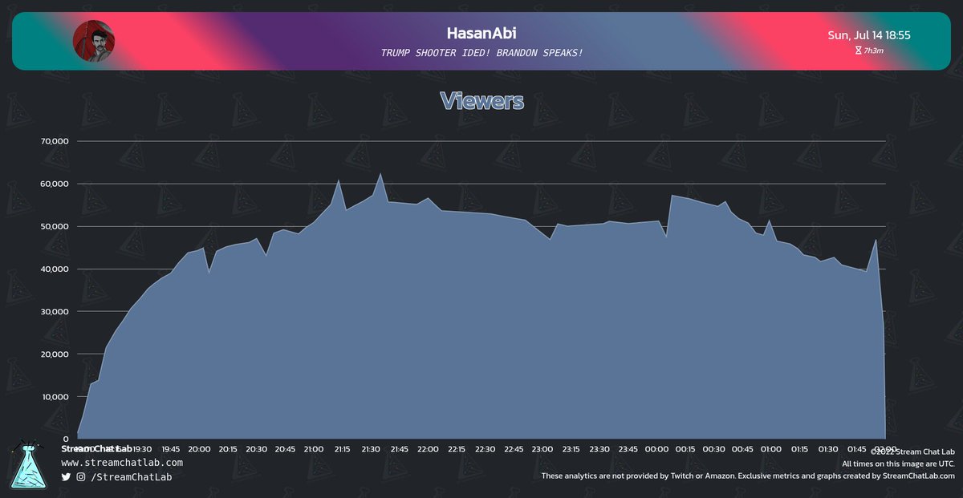The width and height of the screenshot is (963, 498).
Task: Click the 60,000 y-axis label
Action: click(55, 184)
